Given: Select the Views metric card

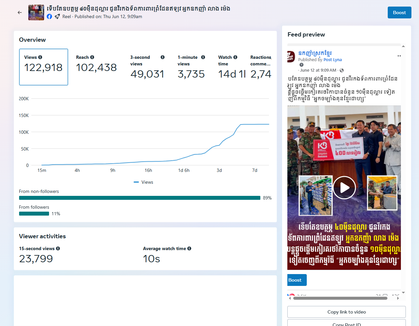Looking at the screenshot, I should pos(43,67).
